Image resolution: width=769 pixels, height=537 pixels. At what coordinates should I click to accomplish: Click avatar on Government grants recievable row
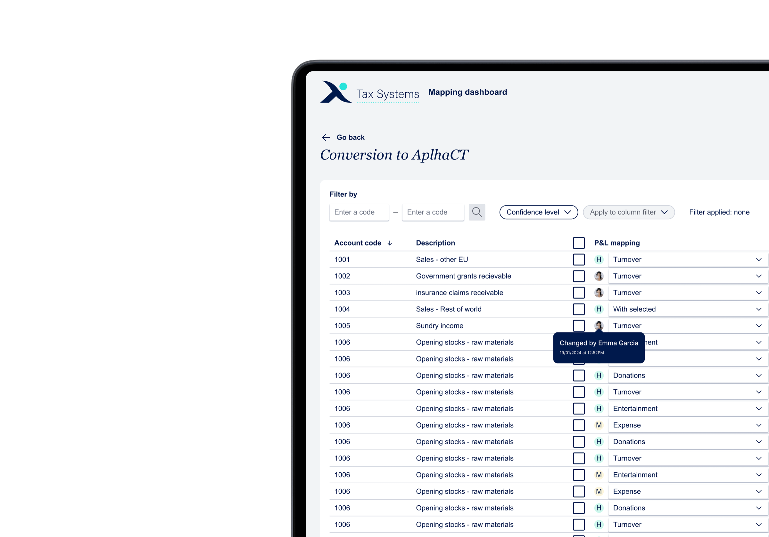click(x=599, y=276)
